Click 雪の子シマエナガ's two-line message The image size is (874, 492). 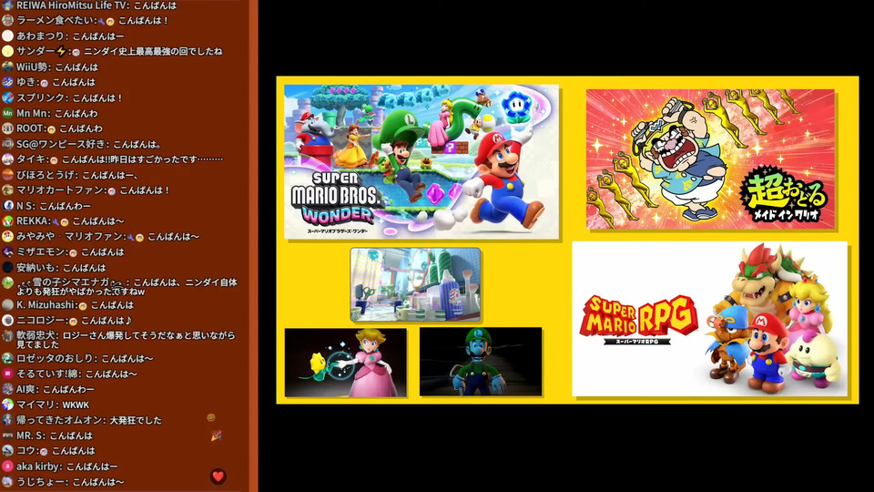(x=127, y=287)
